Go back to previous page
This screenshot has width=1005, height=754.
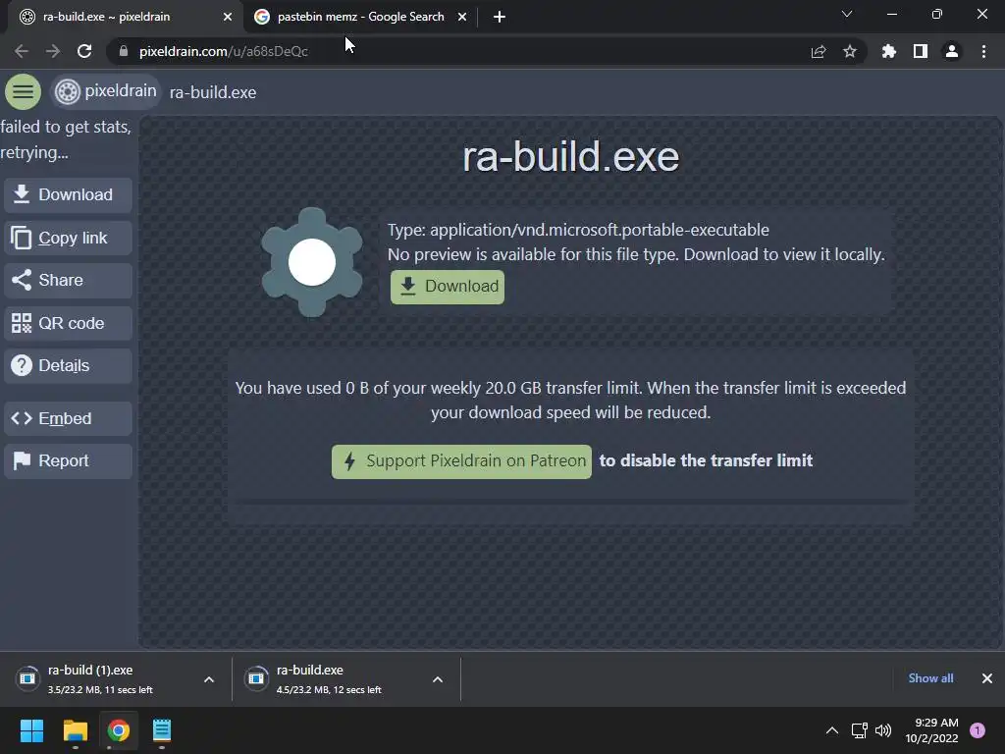(x=22, y=51)
